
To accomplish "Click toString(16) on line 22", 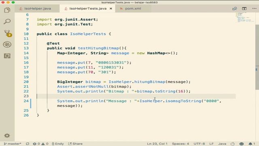I will coord(170,91).
